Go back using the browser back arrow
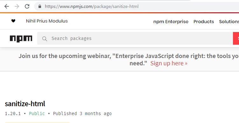The height and width of the screenshot is (123, 239). point(7,6)
